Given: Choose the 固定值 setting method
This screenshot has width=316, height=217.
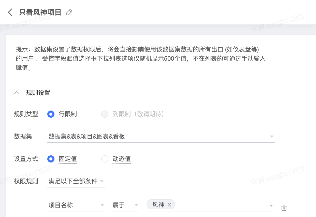Looking at the screenshot, I should (51, 159).
